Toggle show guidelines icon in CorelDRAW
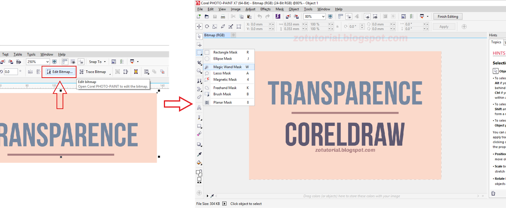Image resolution: width=506 pixels, height=208 pixels. pyautogui.click(x=81, y=62)
